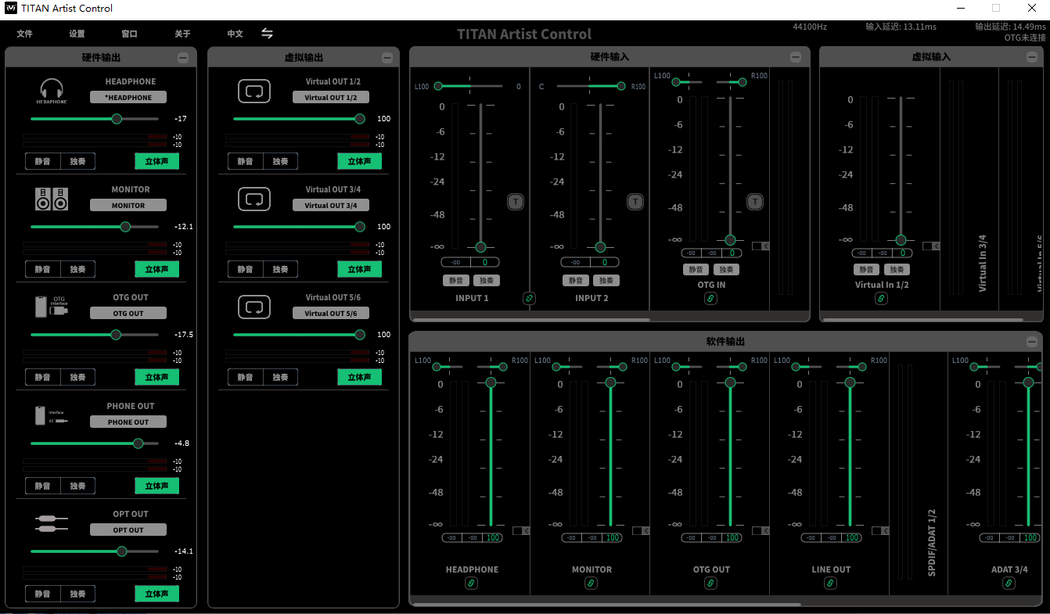Click the OTG OUT phone interface icon
This screenshot has height=614, width=1050.
52,306
